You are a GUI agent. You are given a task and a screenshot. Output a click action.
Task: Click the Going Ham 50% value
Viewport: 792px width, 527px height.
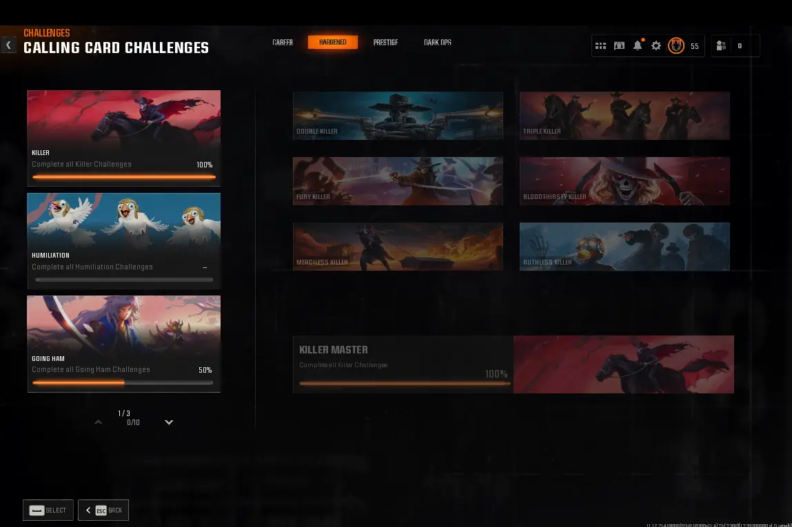205,370
